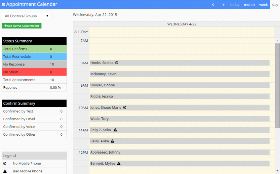Open Riddle, Jessica appointment

tap(180, 96)
